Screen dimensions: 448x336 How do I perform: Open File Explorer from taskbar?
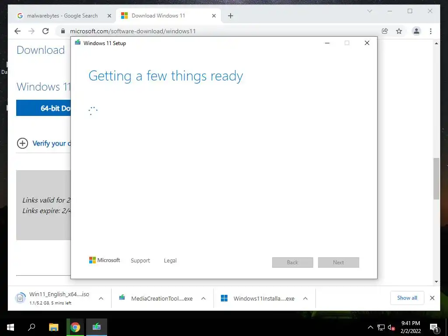click(53, 327)
